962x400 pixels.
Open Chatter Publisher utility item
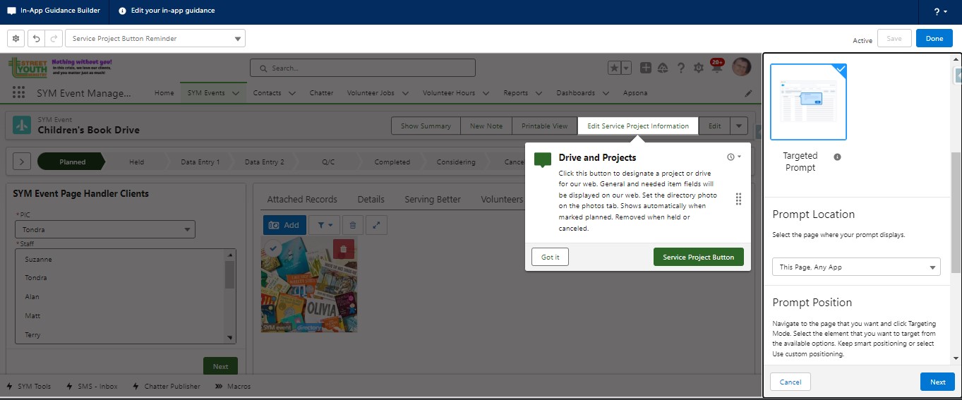pos(166,386)
